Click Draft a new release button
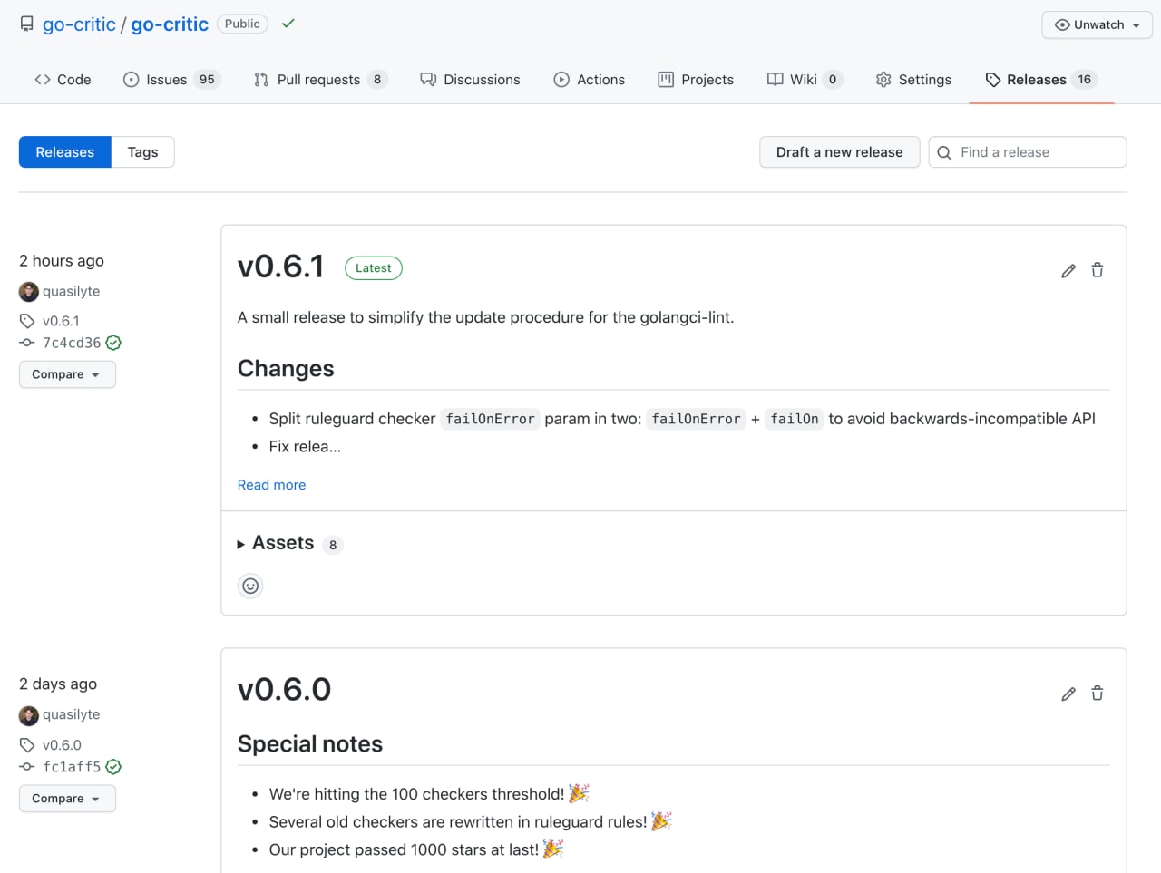Viewport: 1161px width, 873px height. point(839,152)
